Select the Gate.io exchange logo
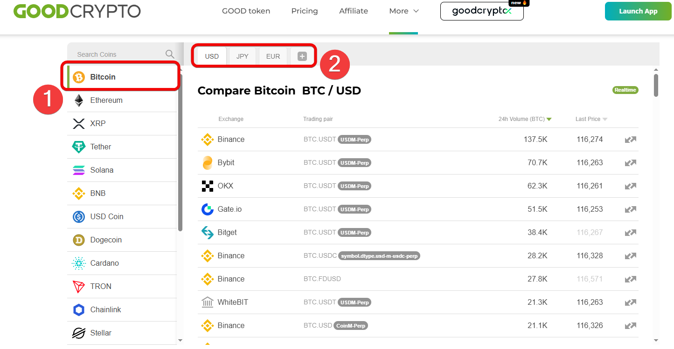The width and height of the screenshot is (674, 349). pyautogui.click(x=207, y=209)
